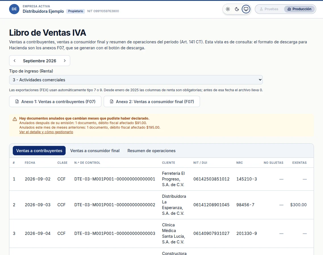Image resolution: width=323 pixels, height=255 pixels.
Task: Click N.º DE CONTROL column header
Action: pyautogui.click(x=87, y=163)
